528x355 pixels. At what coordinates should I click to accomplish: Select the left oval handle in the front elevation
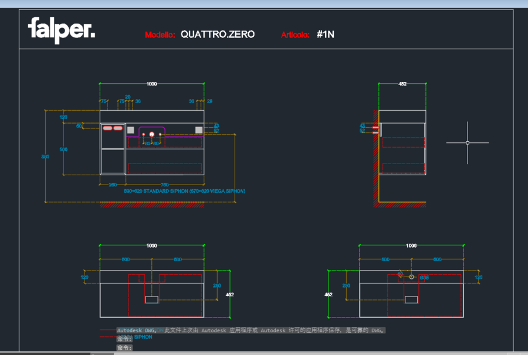coord(107,128)
